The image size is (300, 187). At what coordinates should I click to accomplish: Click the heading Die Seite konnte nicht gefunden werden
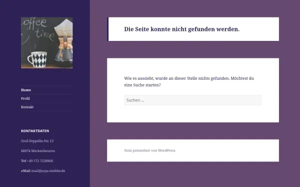click(x=182, y=29)
